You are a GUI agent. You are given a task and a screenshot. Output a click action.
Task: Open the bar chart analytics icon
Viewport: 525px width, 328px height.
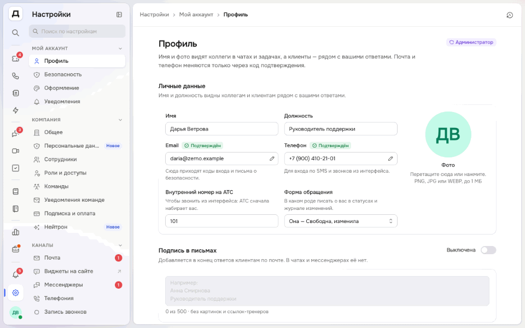click(15, 232)
